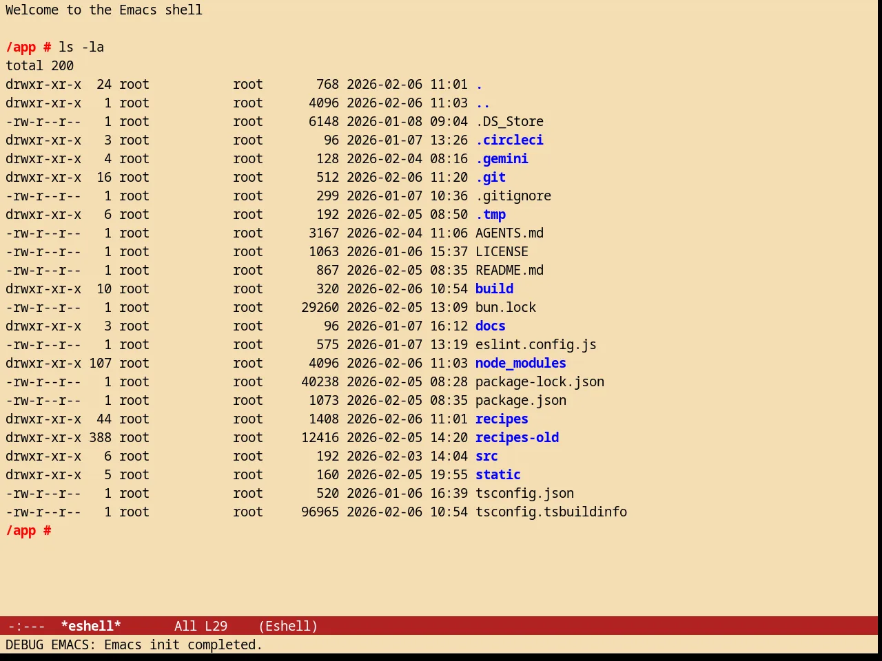The height and width of the screenshot is (661, 882).
Task: Click the .gemini directory entry
Action: tap(502, 159)
